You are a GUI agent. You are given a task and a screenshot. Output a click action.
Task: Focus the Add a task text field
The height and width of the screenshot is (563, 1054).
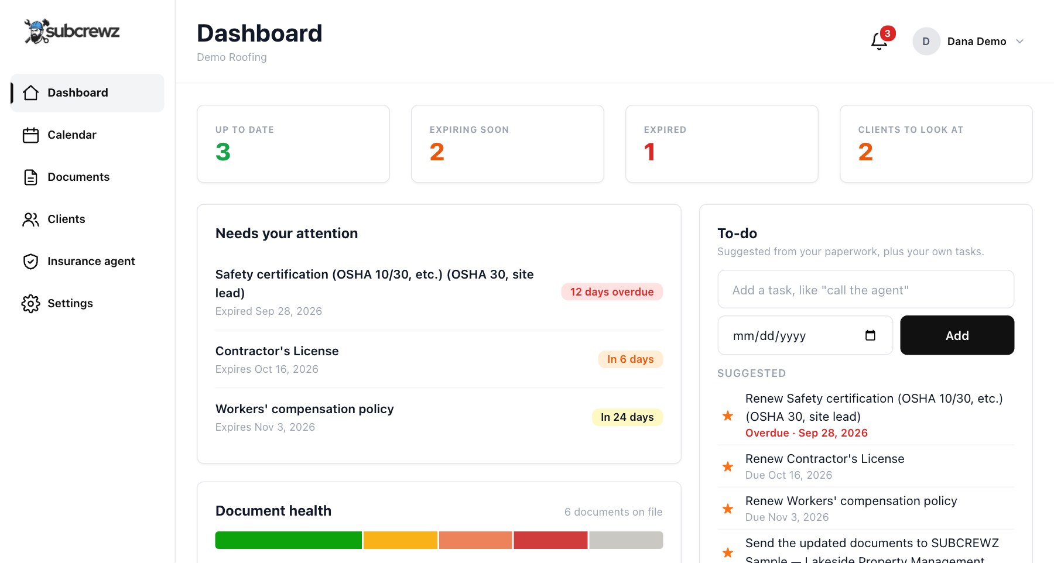point(865,289)
